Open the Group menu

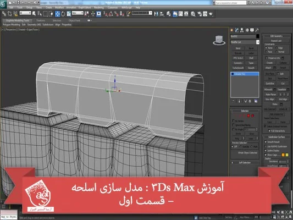pos(29,8)
